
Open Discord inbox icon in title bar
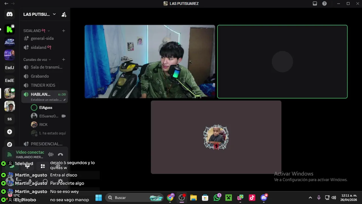coord(315,3)
